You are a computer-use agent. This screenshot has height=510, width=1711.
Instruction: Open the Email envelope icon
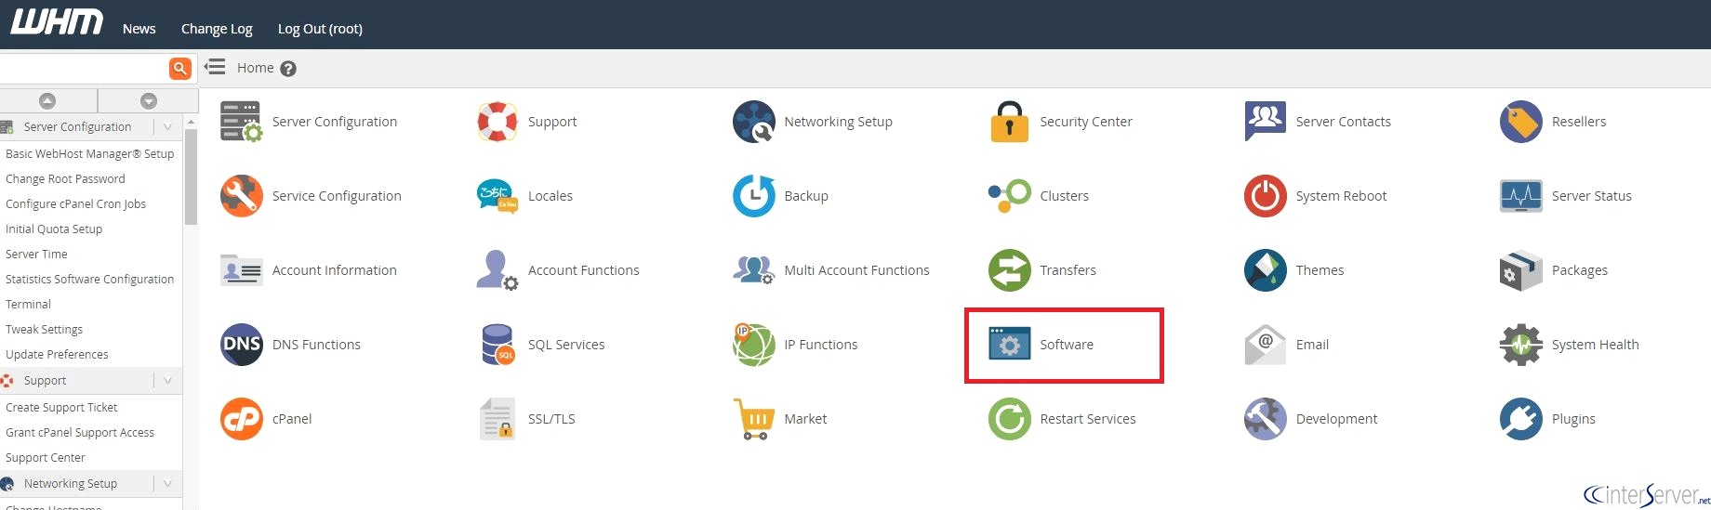(1265, 345)
